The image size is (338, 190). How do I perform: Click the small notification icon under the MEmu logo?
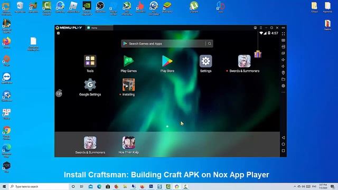click(x=58, y=33)
